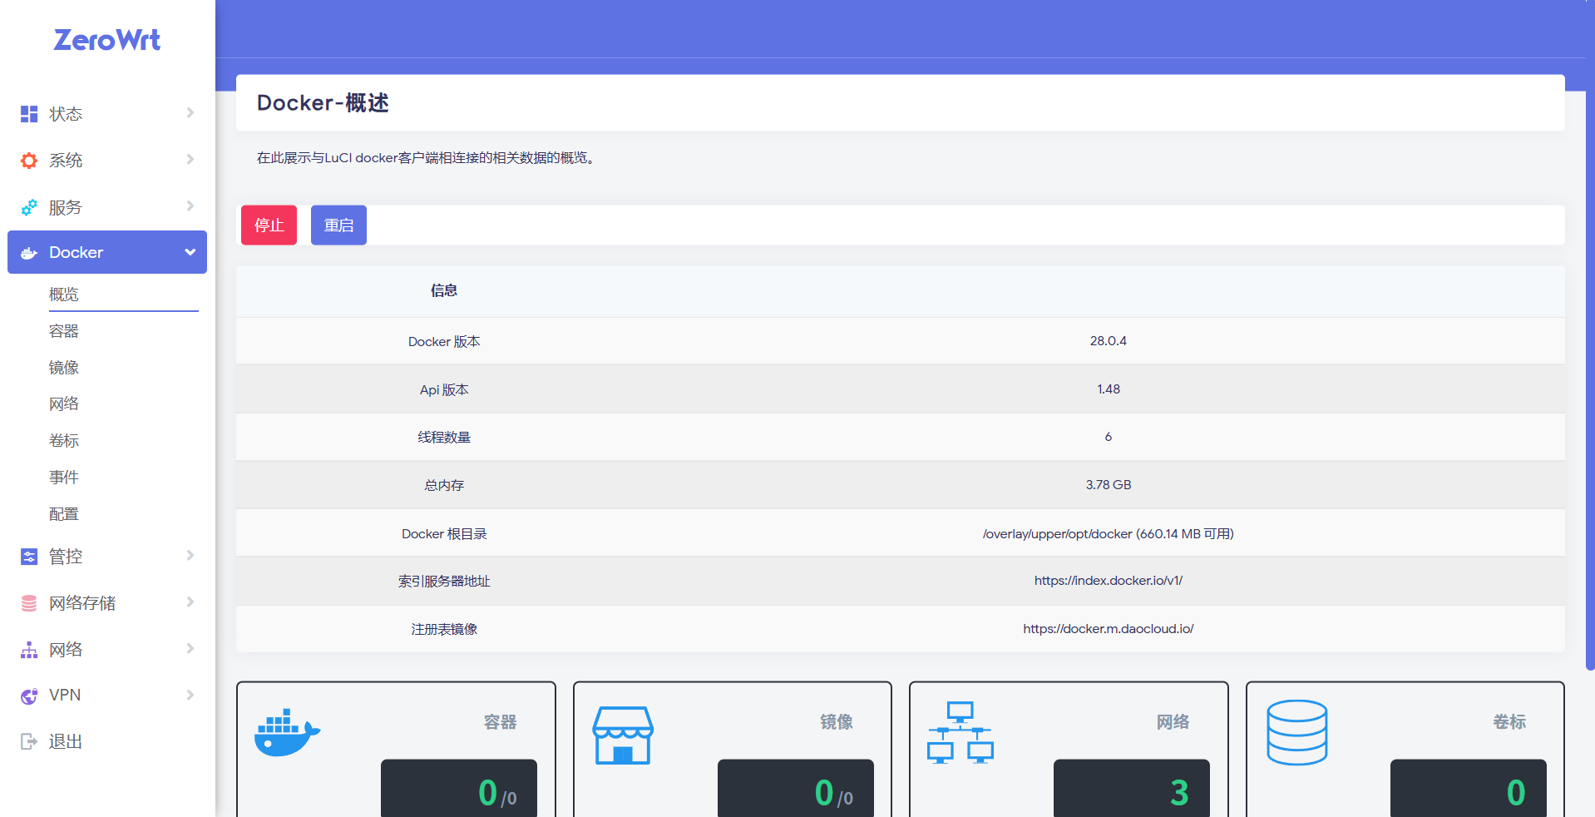
Task: Open the 事件 Docker submenu item
Action: point(64,478)
